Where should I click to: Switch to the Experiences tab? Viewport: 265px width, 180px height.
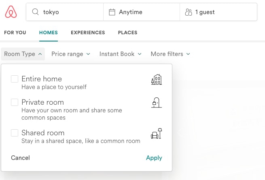point(88,33)
